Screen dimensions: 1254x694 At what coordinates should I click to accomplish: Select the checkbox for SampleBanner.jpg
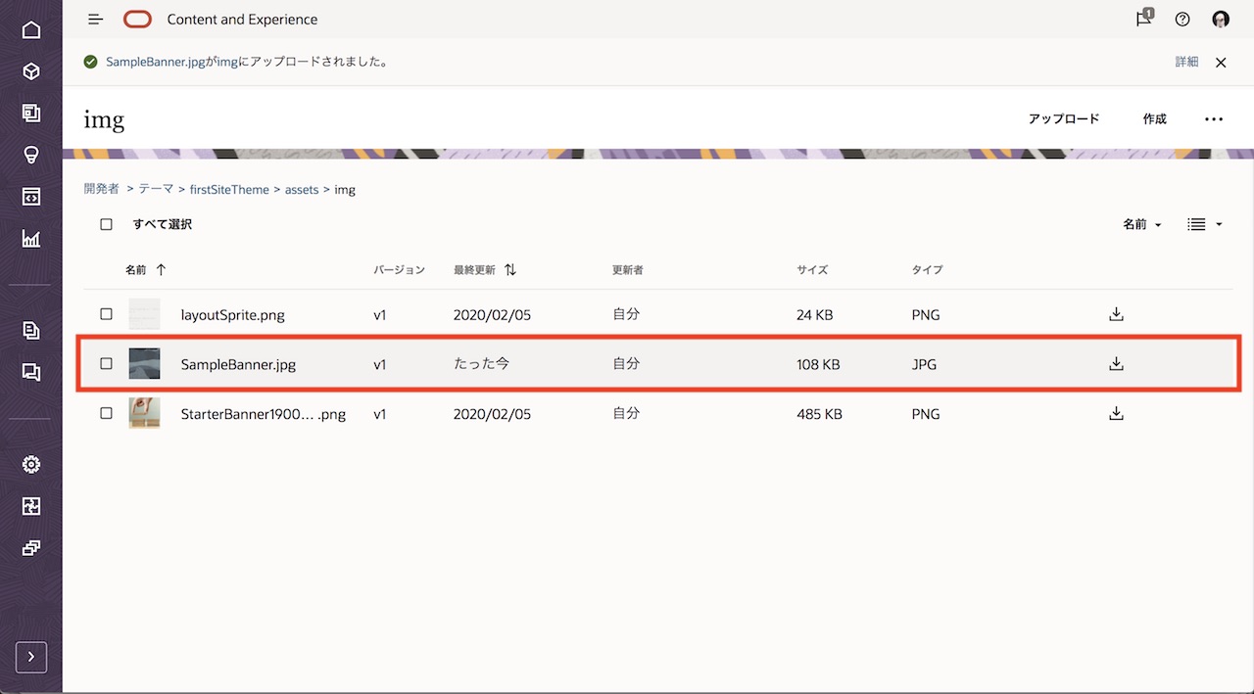tap(107, 364)
